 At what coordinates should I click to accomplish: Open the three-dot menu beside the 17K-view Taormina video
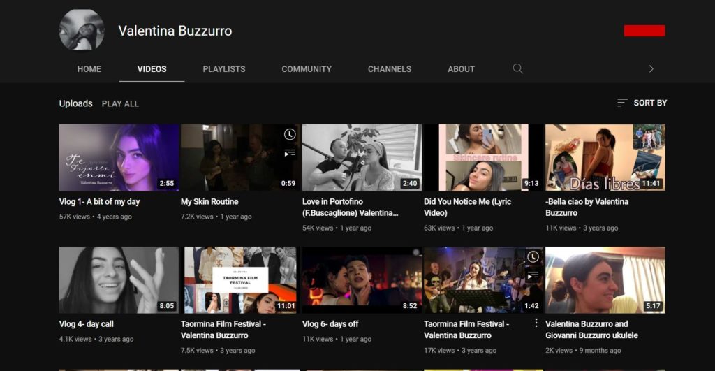tap(536, 323)
